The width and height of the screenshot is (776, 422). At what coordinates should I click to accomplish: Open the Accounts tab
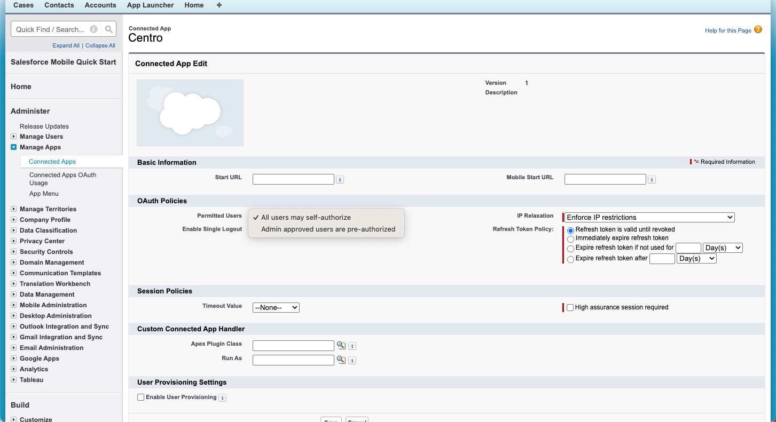(x=100, y=5)
